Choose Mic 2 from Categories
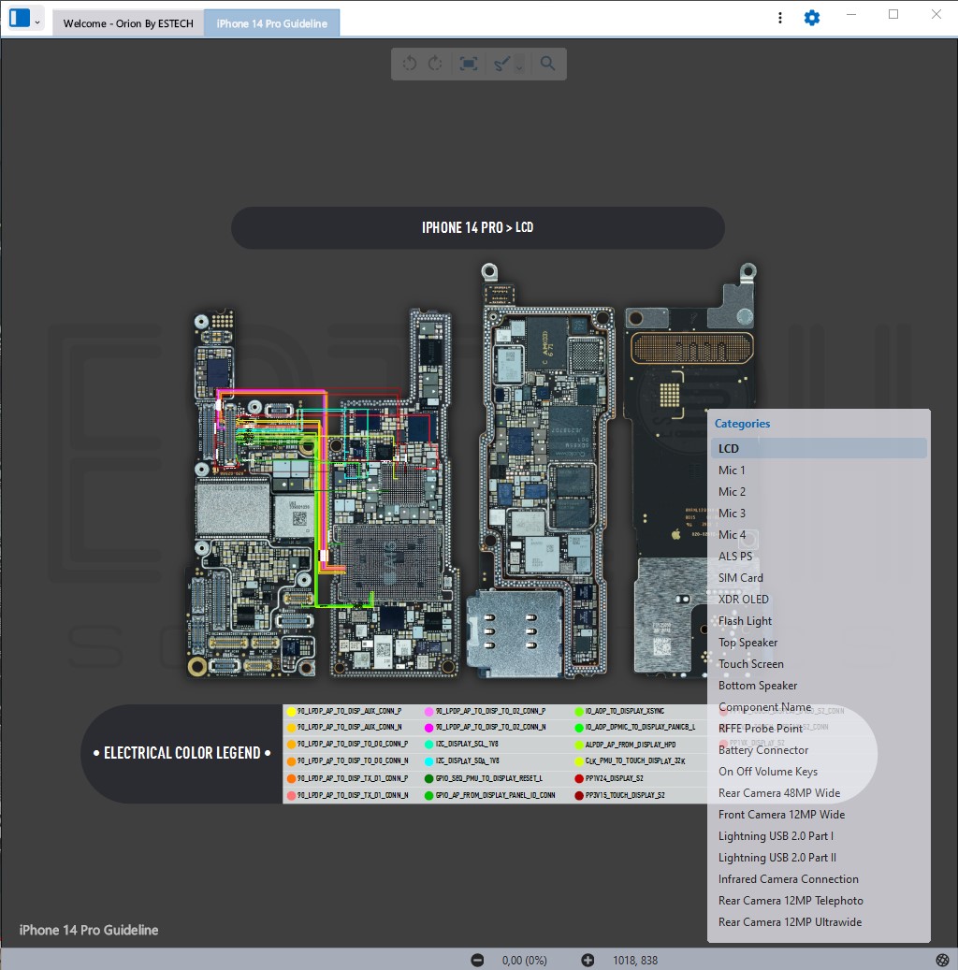 (x=819, y=492)
